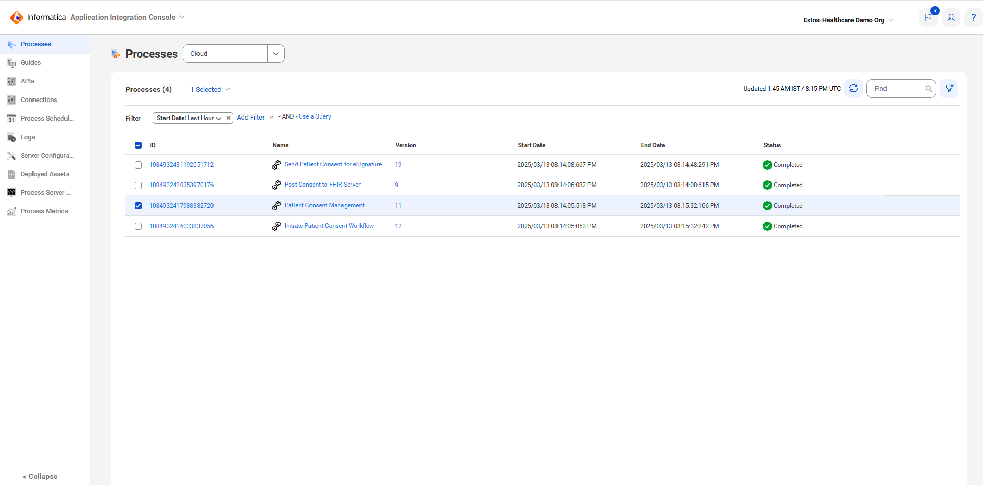Viewport: 983px width, 485px height.
Task: Go to Guides in the sidebar
Action: pos(30,63)
